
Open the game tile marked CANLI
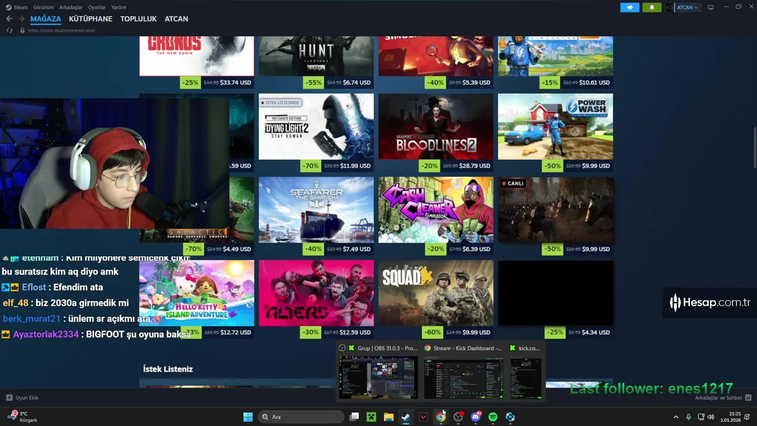pos(555,209)
